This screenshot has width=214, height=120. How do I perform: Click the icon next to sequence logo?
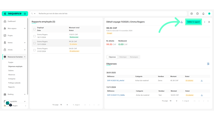pos(25,14)
